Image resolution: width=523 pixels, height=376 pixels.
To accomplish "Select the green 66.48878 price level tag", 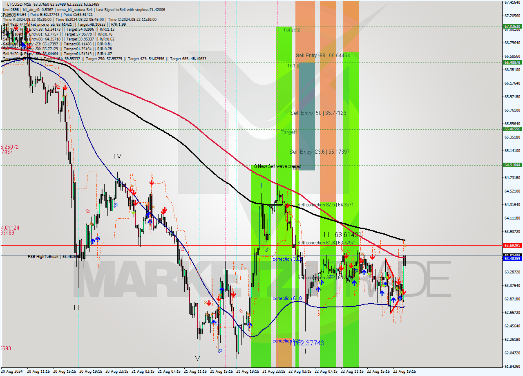I will (x=512, y=62).
